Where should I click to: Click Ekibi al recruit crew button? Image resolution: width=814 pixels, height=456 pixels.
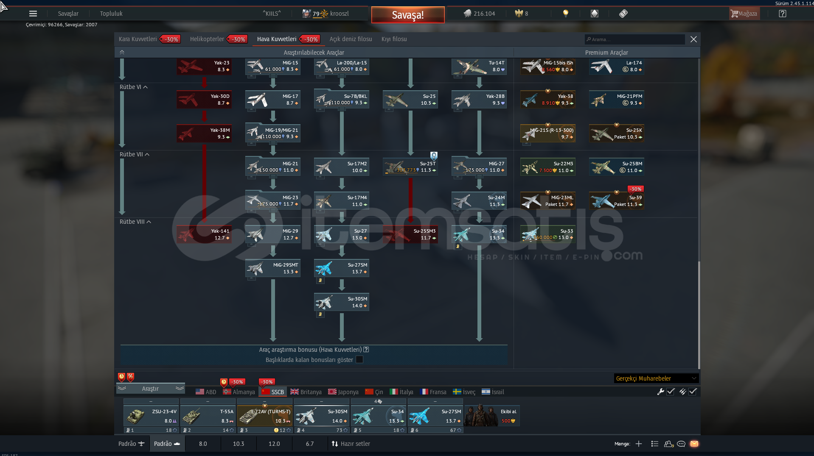tap(492, 416)
